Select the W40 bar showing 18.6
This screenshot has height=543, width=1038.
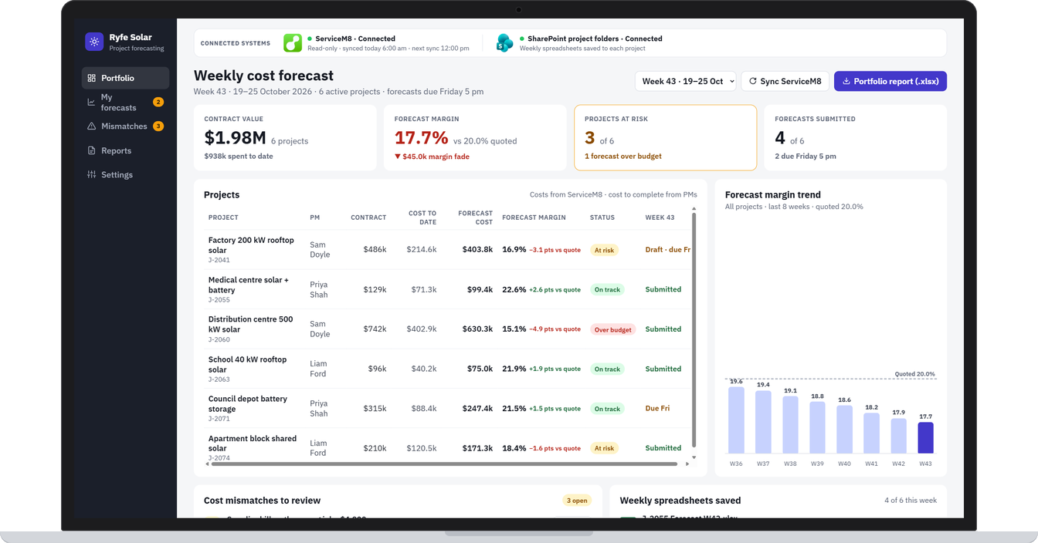(x=844, y=430)
